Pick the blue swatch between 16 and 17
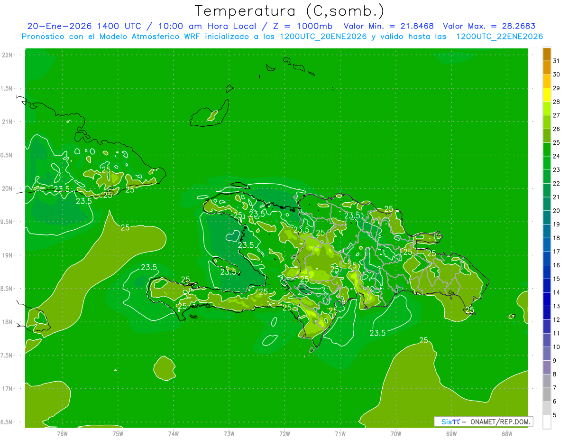 [x=547, y=258]
